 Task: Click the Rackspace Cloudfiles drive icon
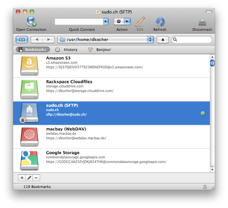pos(29,89)
